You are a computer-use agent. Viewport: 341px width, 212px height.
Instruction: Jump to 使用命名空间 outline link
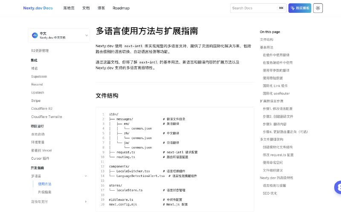[273, 163]
